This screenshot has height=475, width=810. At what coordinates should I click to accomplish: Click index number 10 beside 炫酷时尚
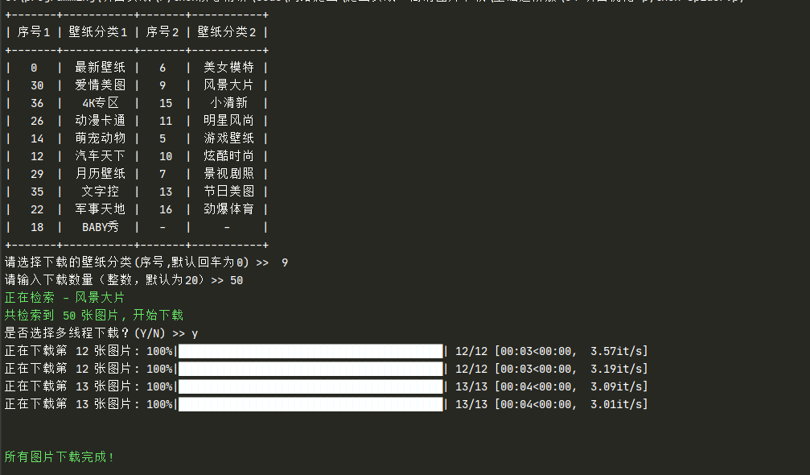166,156
